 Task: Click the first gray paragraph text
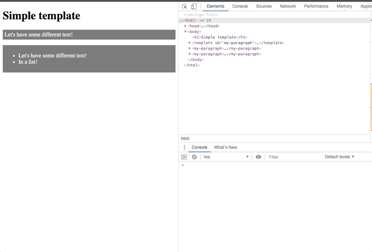[x=38, y=35]
